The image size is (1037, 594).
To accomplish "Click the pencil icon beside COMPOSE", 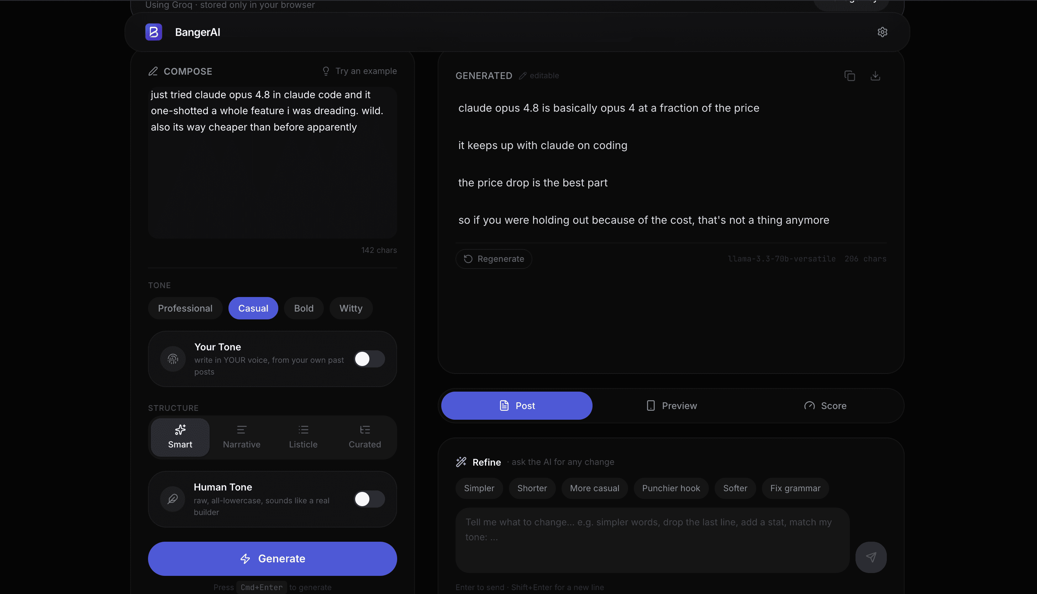I will coord(153,71).
